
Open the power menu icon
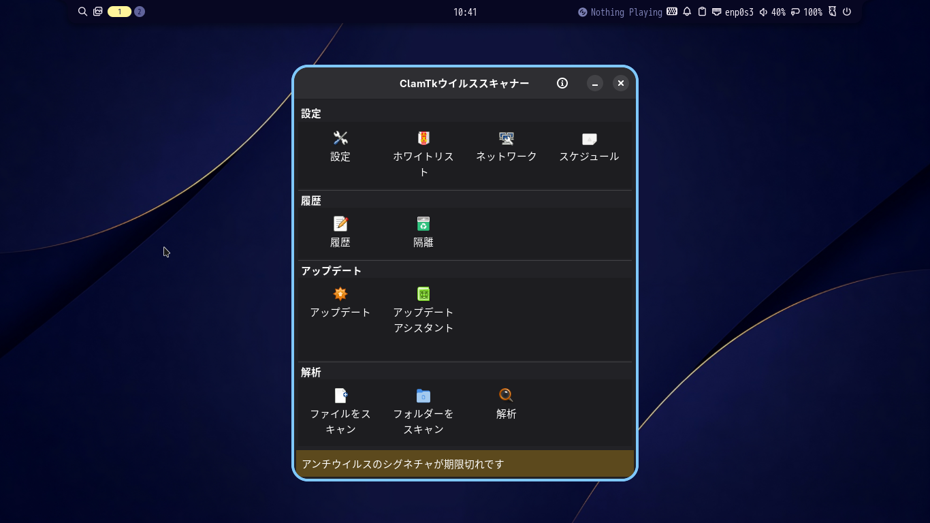coord(847,12)
